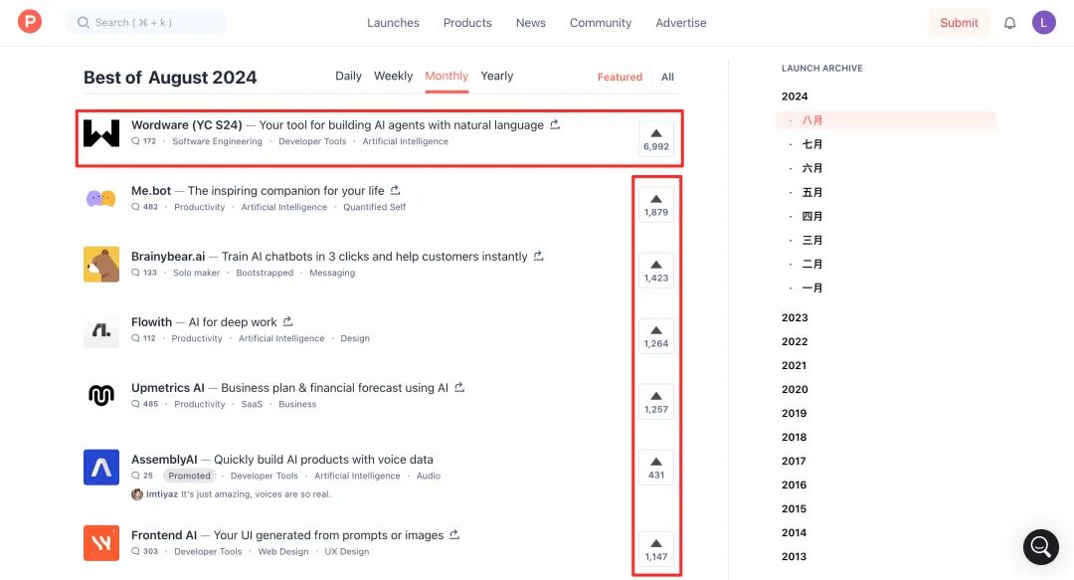Open Flowith external link icon

(x=287, y=321)
